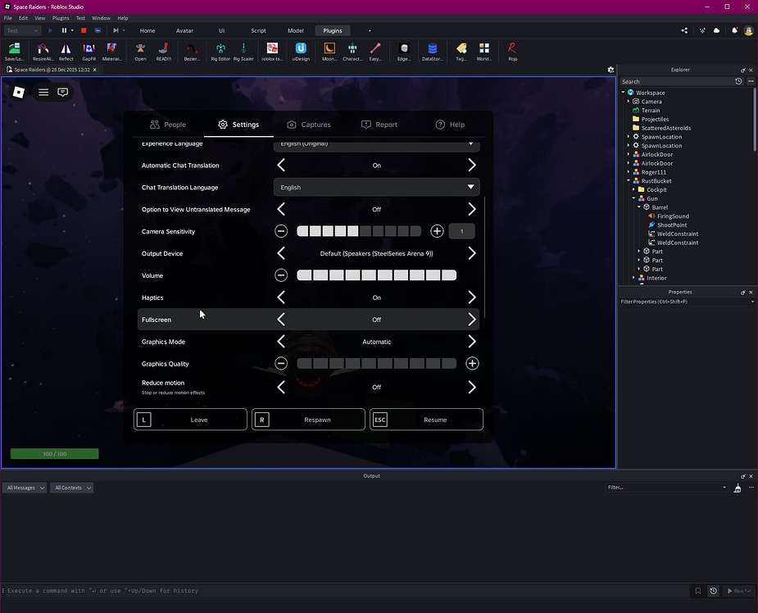This screenshot has height=613, width=758.
Task: Open the Report tab
Action: click(379, 125)
